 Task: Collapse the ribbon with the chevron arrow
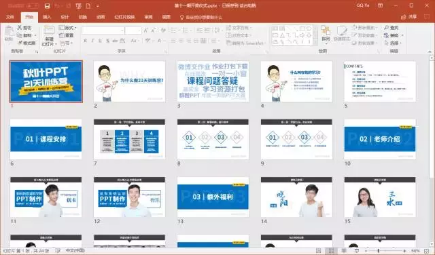(x=430, y=52)
